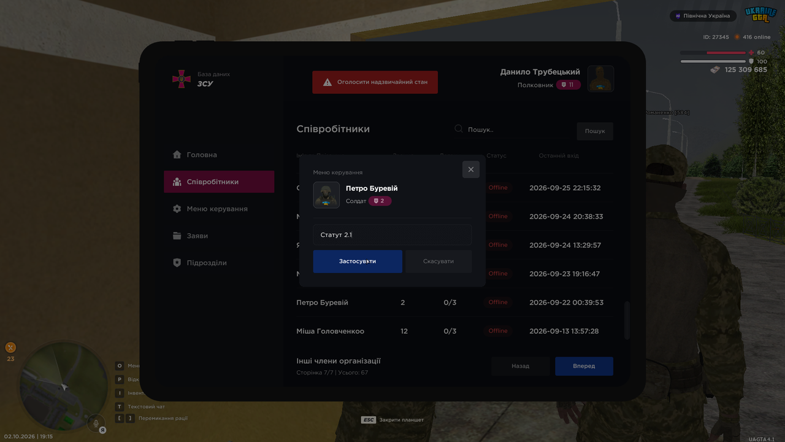785x442 pixels.
Task: Click the rank 2 badge beside Солдат
Action: tap(380, 201)
